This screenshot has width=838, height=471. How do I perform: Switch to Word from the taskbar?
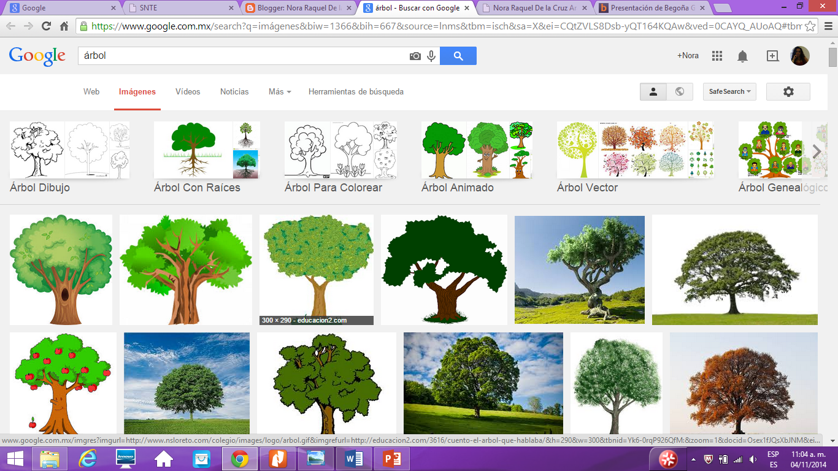(354, 459)
